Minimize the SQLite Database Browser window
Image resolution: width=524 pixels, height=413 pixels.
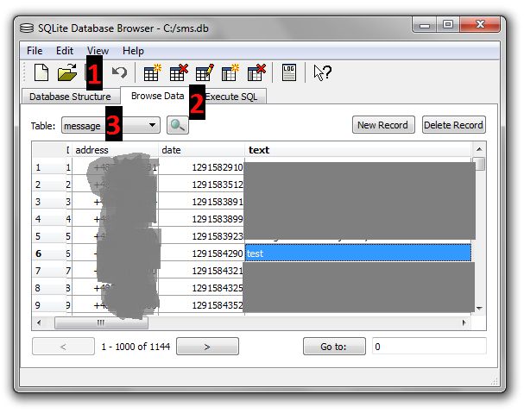click(x=425, y=25)
